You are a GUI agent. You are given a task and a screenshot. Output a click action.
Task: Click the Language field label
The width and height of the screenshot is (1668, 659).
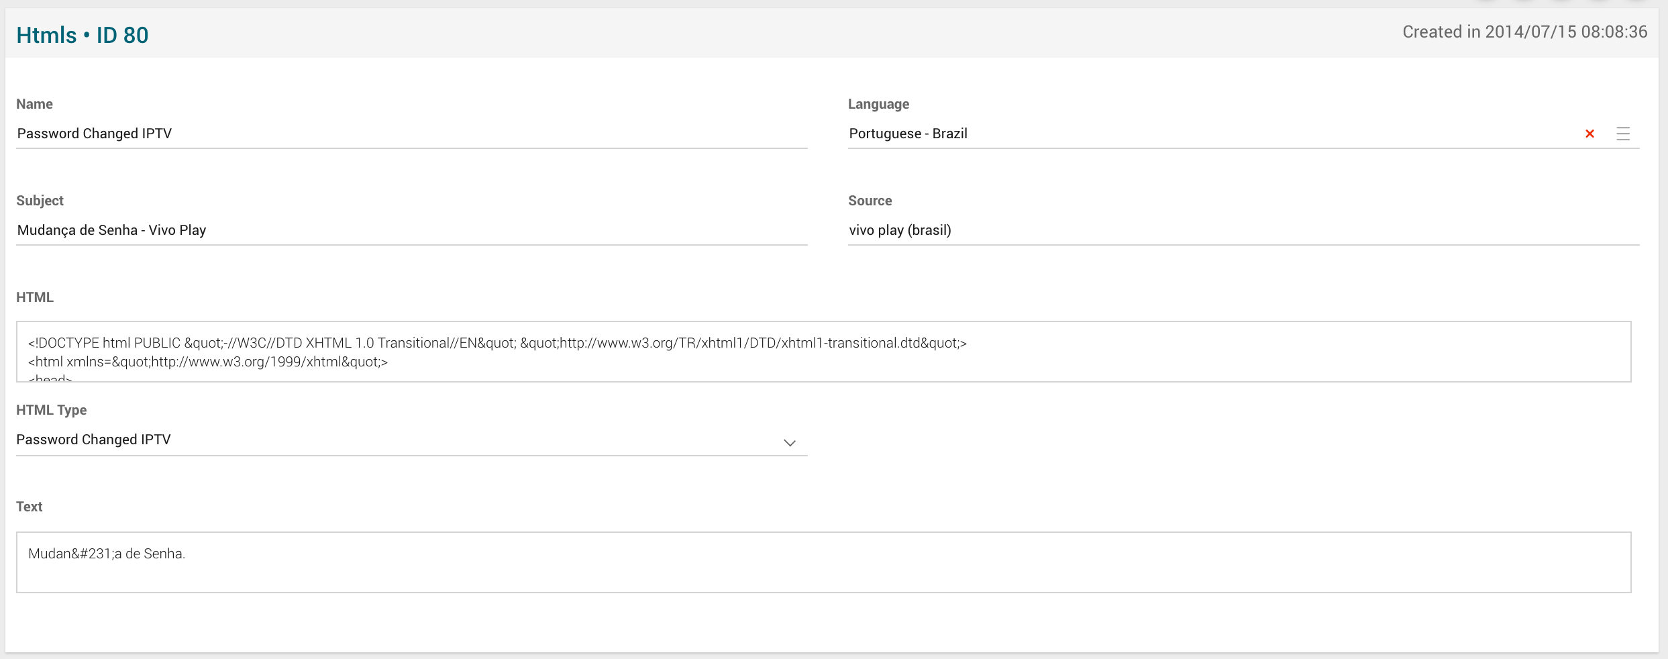(878, 104)
